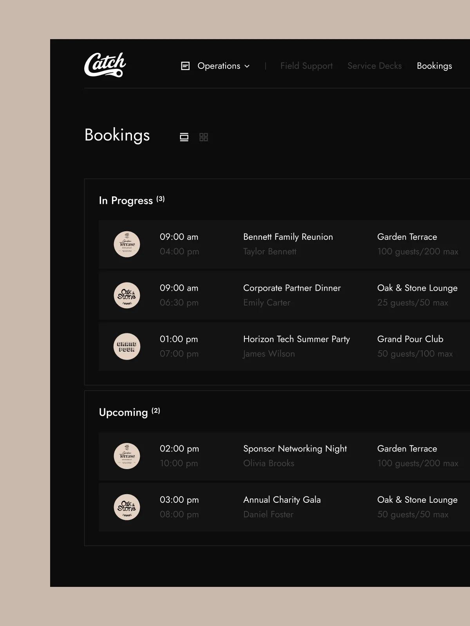Click Garden Terrace venue in Bennett row

(x=407, y=237)
